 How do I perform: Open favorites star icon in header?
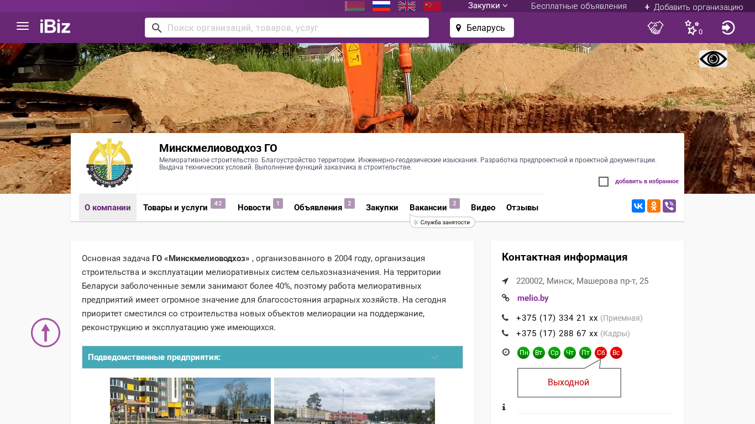pyautogui.click(x=692, y=28)
